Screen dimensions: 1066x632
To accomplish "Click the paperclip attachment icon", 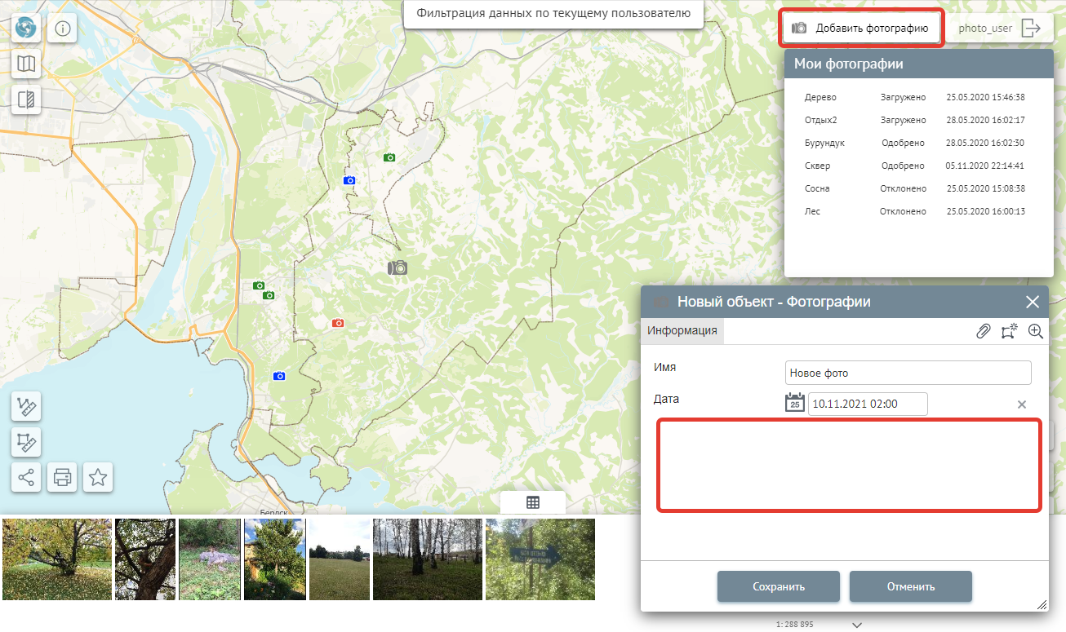I will (984, 331).
